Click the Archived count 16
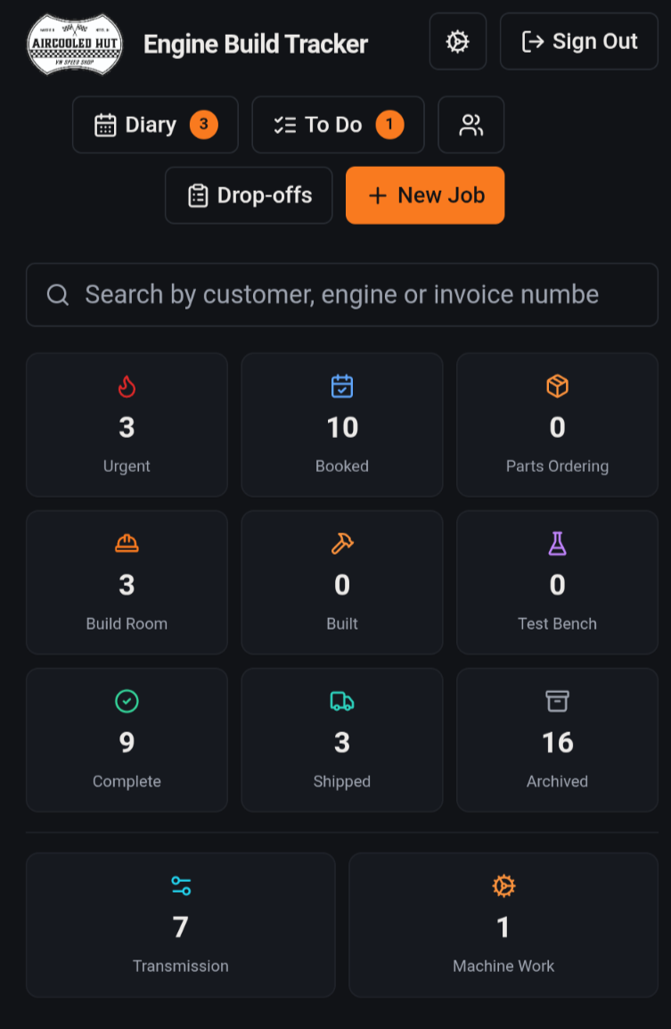Viewport: 671px width, 1029px height. coord(558,743)
